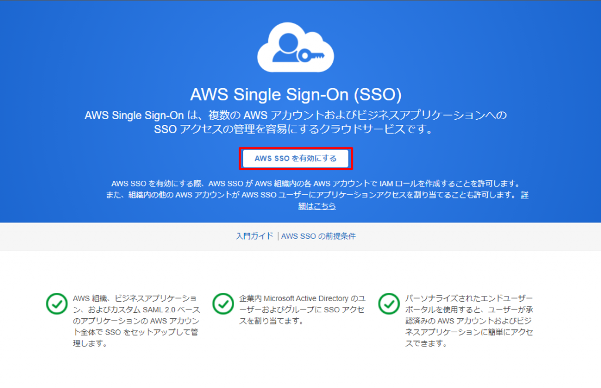601x388 pixels.
Task: Click the key symbol inside the cloud logo
Action: coord(311,56)
